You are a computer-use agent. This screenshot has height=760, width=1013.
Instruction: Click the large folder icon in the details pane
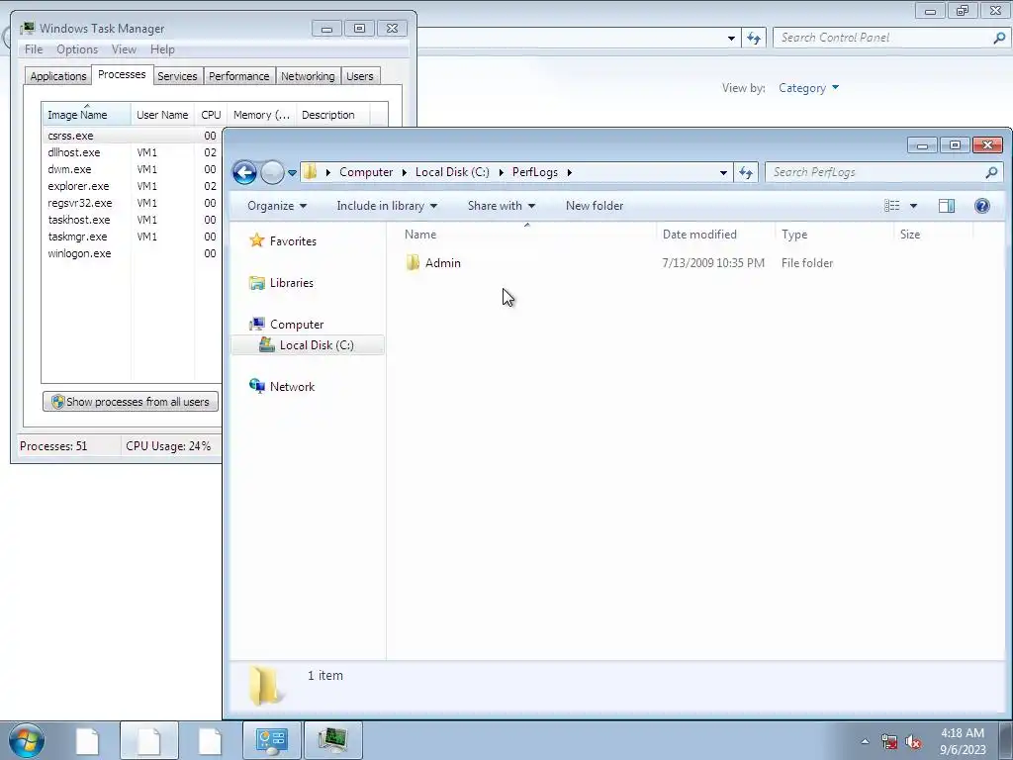(265, 685)
